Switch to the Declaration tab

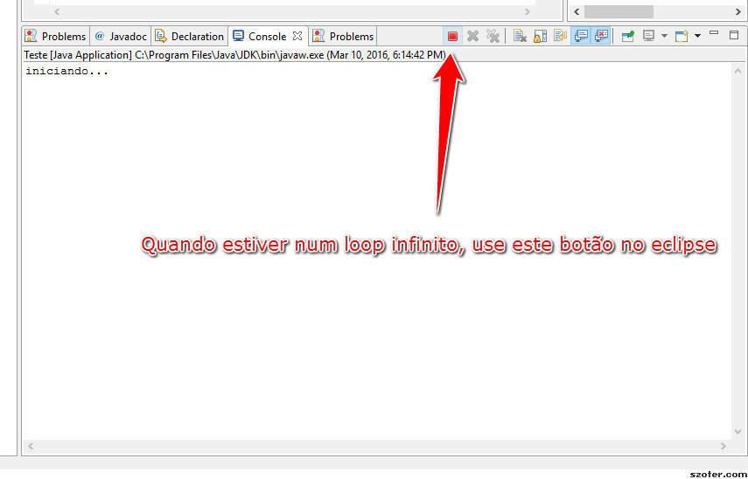point(189,36)
